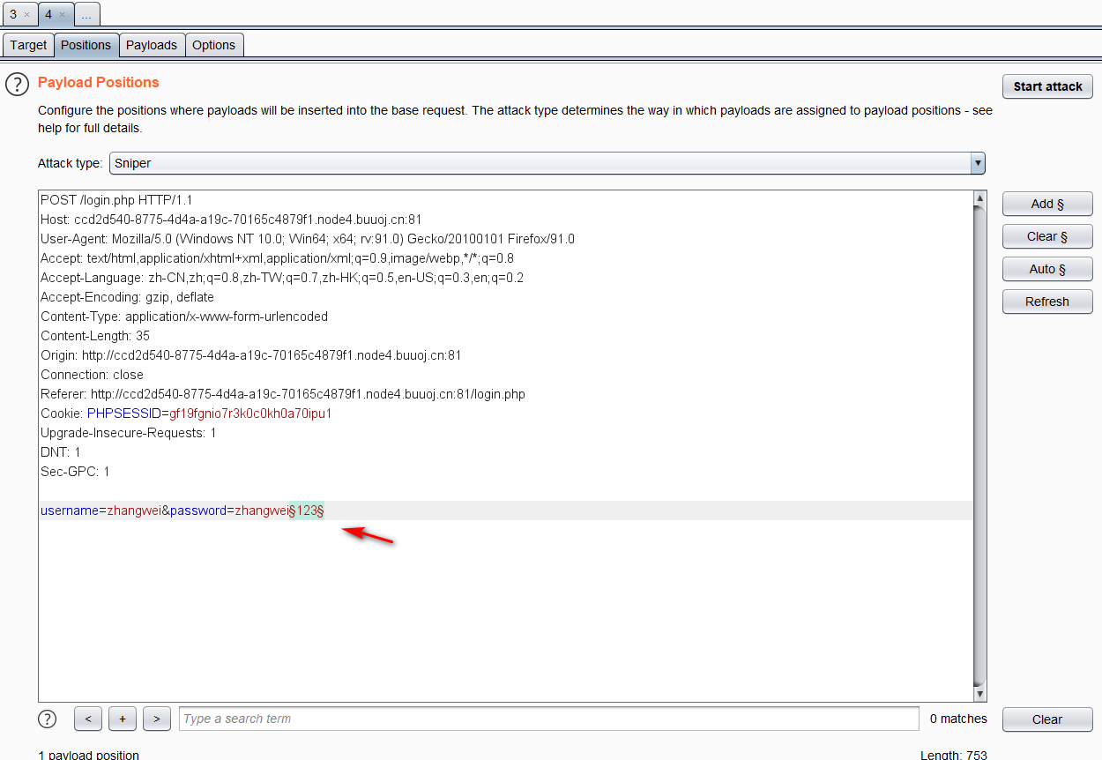Screen dimensions: 1102x760
Task: Open new tab with ellipsis tab
Action: 86,15
